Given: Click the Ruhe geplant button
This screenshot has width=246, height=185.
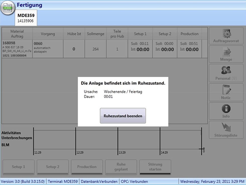Looking at the screenshot, I should 121,167.
